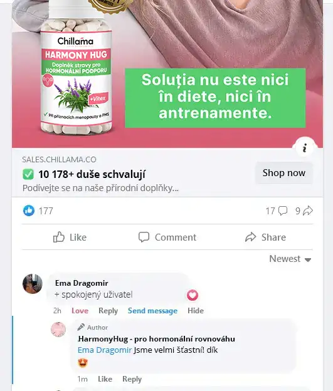Click the ad info 'i' icon
This screenshot has width=333, height=391.
tap(305, 148)
